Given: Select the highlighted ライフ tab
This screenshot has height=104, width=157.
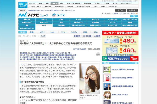Looking at the screenshot, I should [54, 4].
